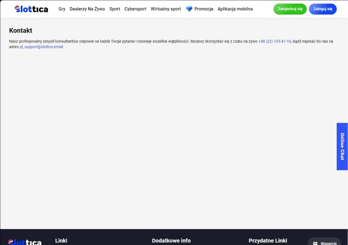Click the Linki footer heading
Screen dimensions: 348x245
61,241
